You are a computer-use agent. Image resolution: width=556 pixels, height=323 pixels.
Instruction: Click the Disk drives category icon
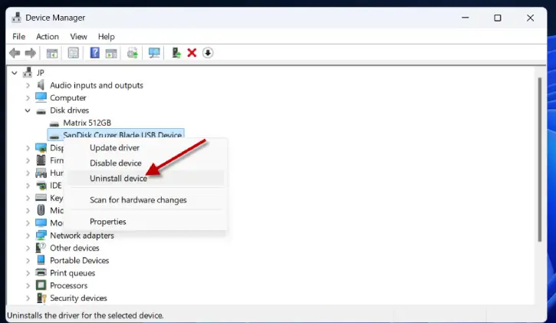pos(41,111)
